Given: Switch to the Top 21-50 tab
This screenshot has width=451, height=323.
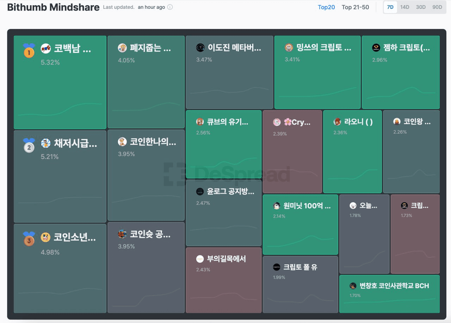Looking at the screenshot, I should click(x=355, y=7).
